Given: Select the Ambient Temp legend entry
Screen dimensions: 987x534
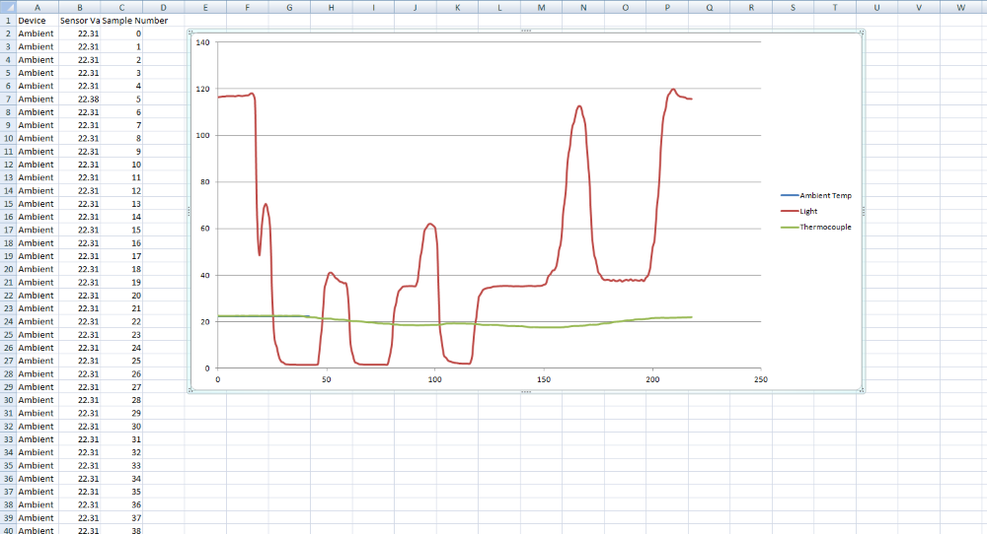Looking at the screenshot, I should (x=825, y=195).
